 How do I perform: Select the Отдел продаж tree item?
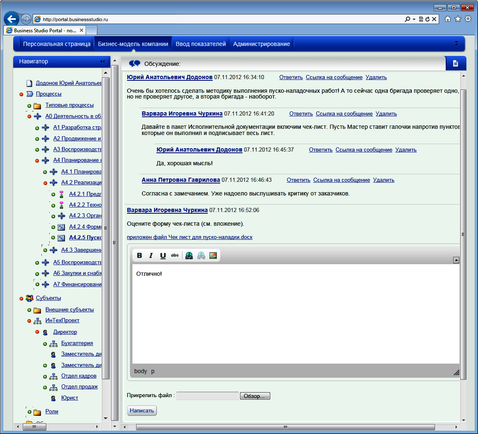(79, 387)
